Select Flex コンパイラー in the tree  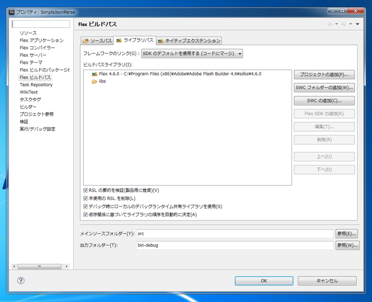tap(37, 48)
